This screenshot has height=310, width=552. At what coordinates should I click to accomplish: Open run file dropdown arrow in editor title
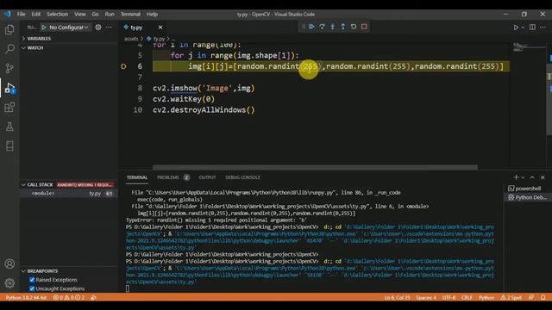[524, 27]
